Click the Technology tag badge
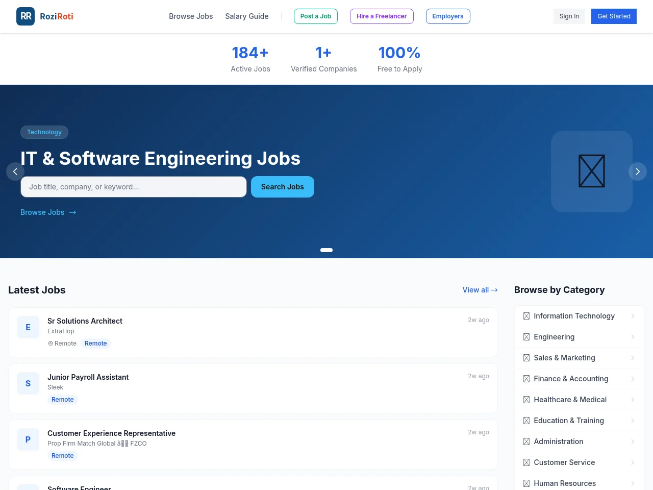The image size is (653, 490). pos(44,132)
